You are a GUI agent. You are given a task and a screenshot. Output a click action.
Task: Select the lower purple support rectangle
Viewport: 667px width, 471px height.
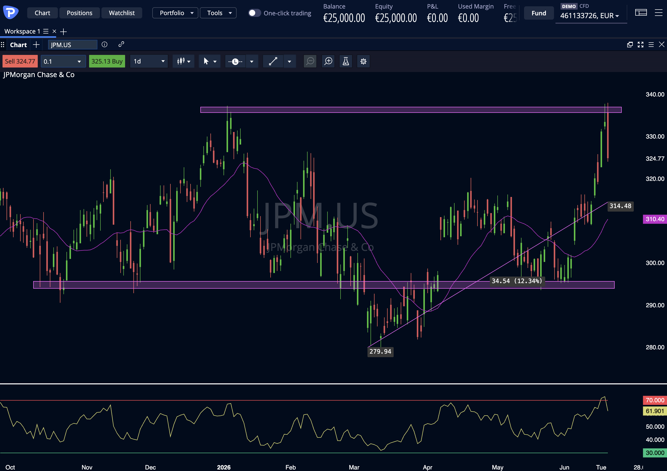tap(324, 285)
